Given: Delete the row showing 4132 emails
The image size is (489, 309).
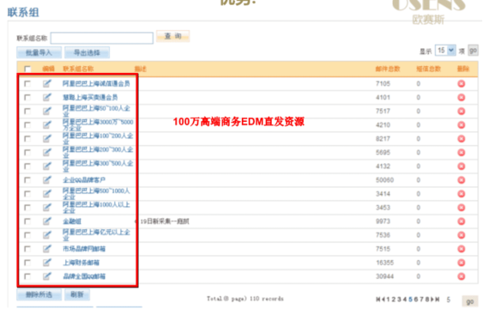Looking at the screenshot, I should click(x=462, y=167).
